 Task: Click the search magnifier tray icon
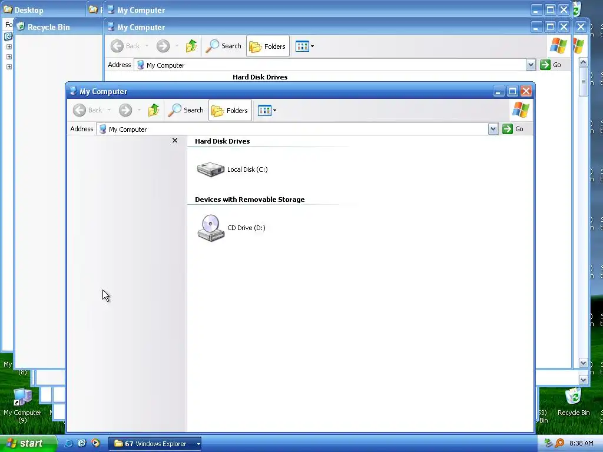[559, 444]
